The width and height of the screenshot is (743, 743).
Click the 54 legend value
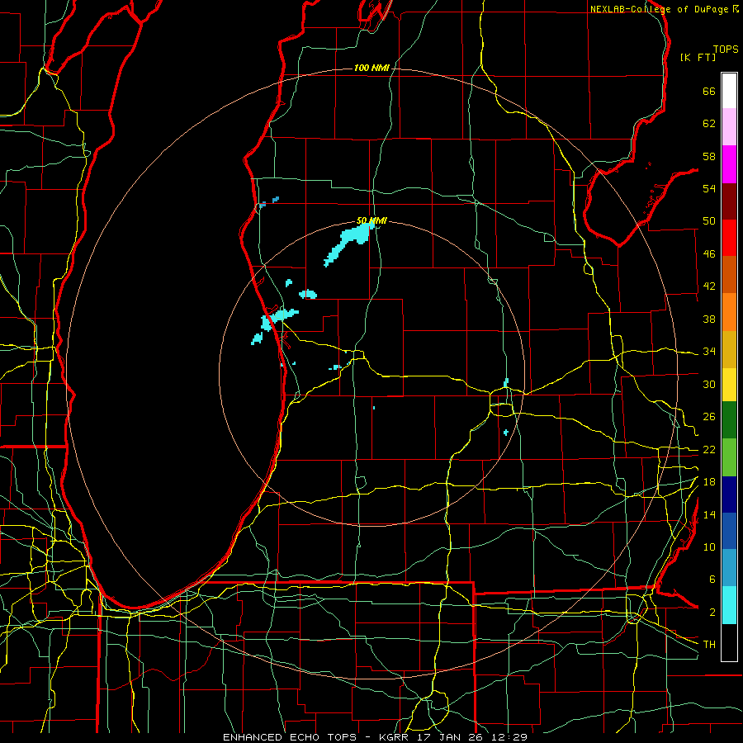pyautogui.click(x=709, y=188)
